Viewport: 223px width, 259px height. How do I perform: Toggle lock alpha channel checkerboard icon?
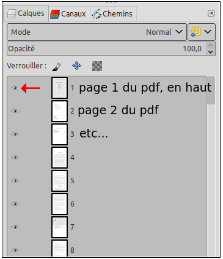[x=97, y=66]
